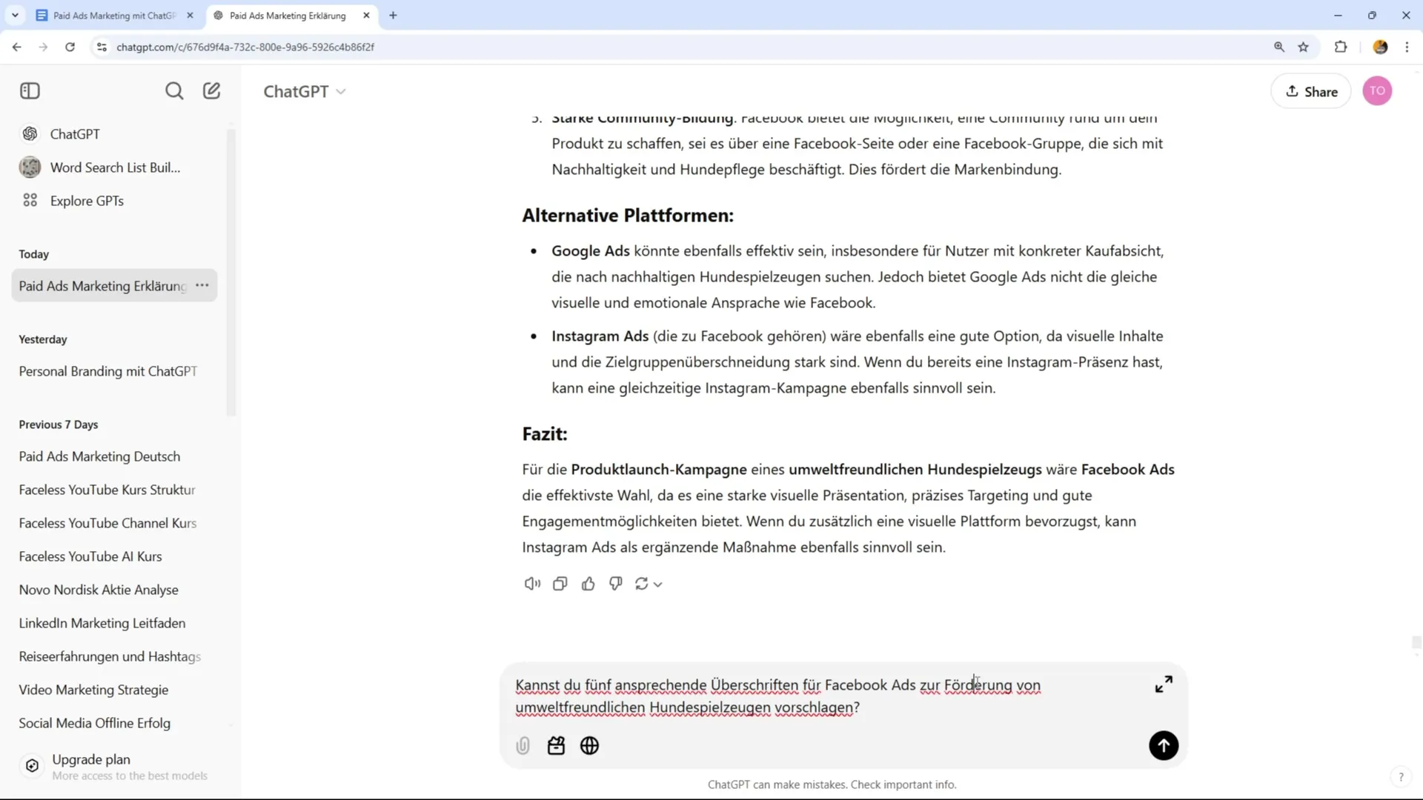Open Faceless YouTube Channel Kurs chat

[107, 523]
